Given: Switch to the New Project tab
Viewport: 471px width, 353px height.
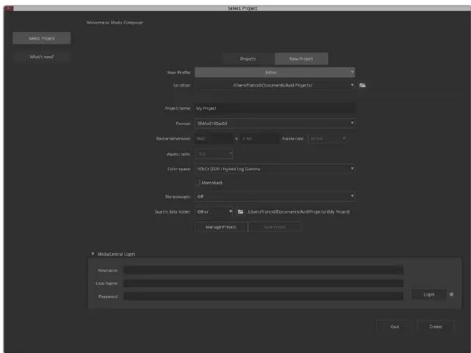Looking at the screenshot, I should coord(301,59).
